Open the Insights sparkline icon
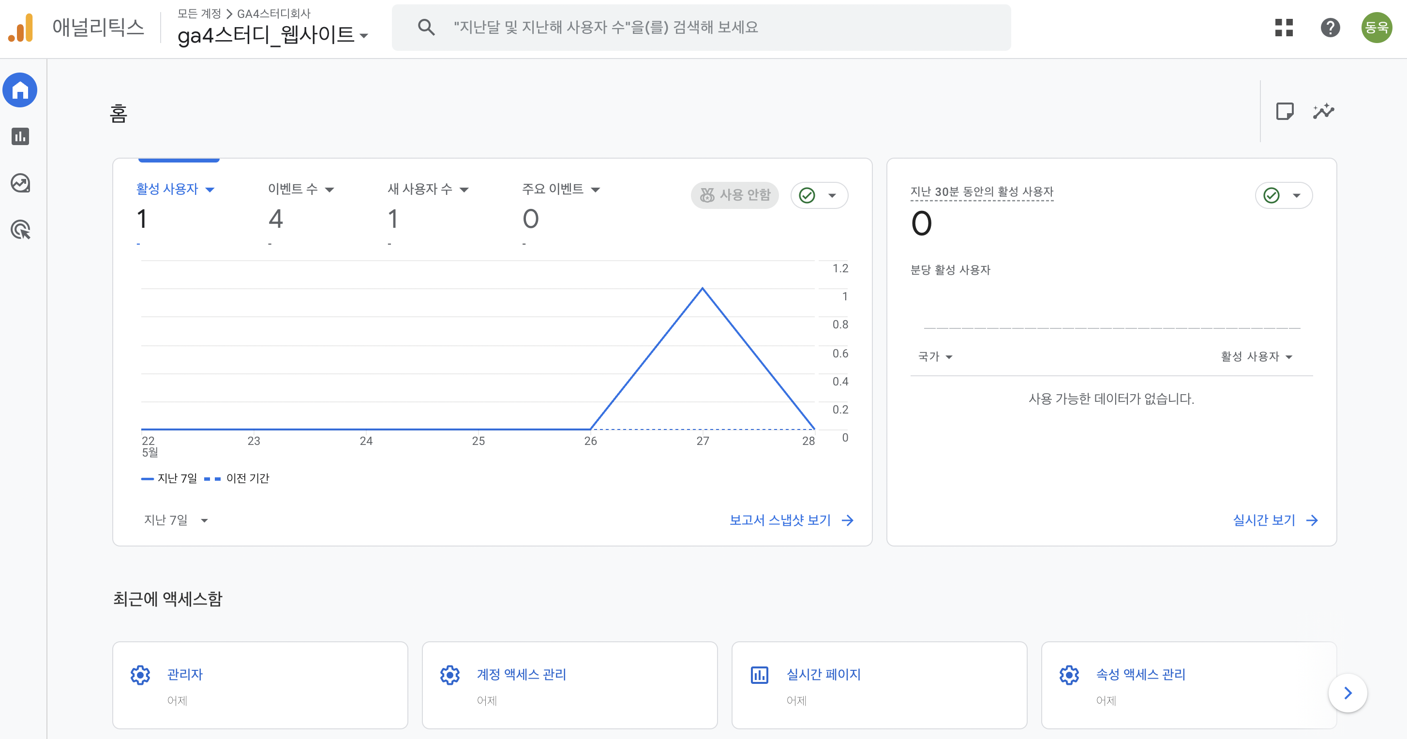Image resolution: width=1407 pixels, height=739 pixels. [1323, 111]
